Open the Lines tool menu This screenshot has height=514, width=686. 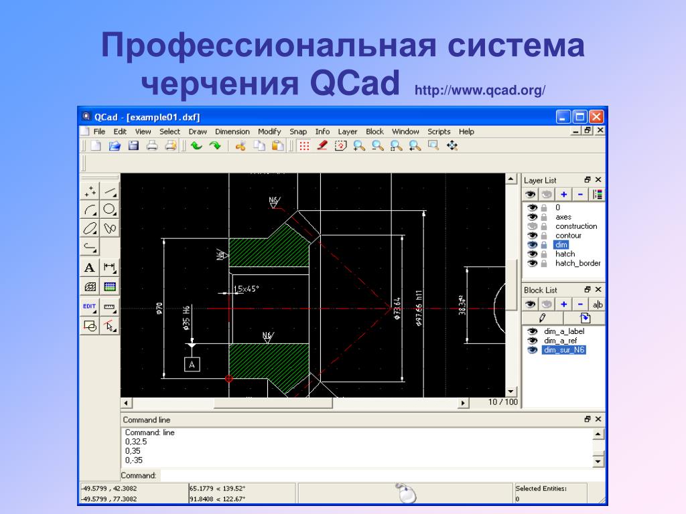109,191
